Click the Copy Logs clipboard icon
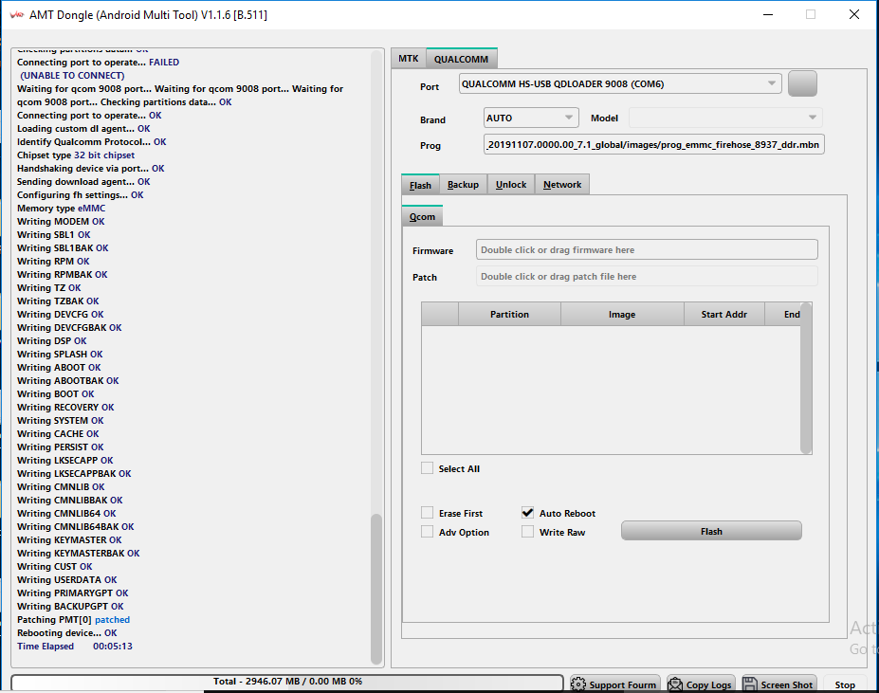This screenshot has width=879, height=693. (x=675, y=684)
